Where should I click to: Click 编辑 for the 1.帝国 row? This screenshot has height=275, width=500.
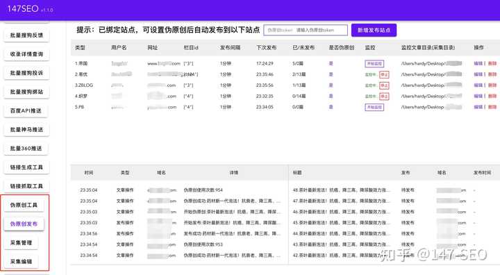point(478,63)
